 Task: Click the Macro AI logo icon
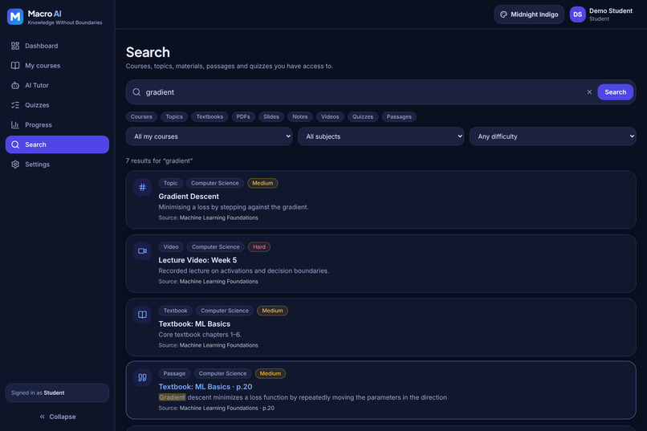pyautogui.click(x=15, y=17)
